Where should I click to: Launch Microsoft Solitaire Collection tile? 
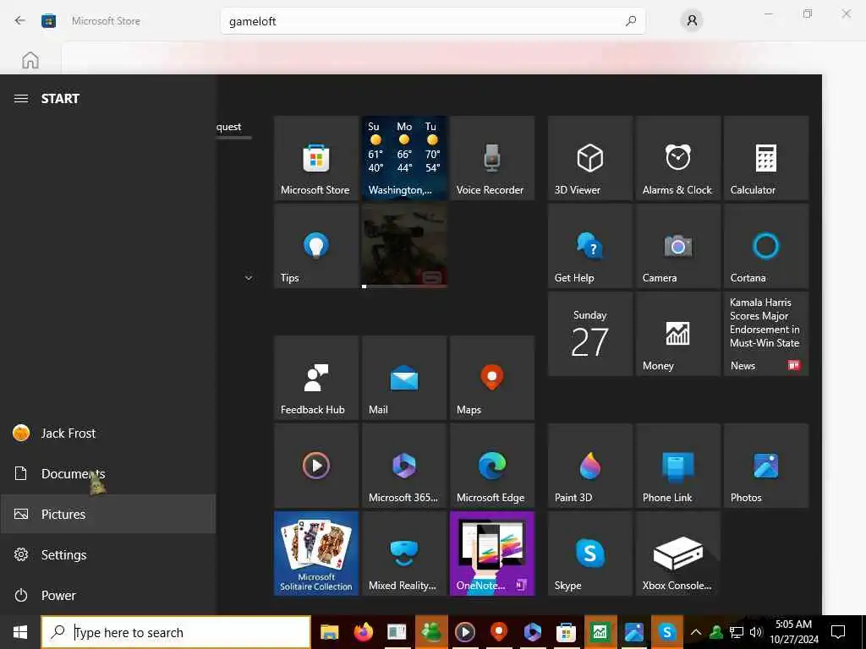316,554
